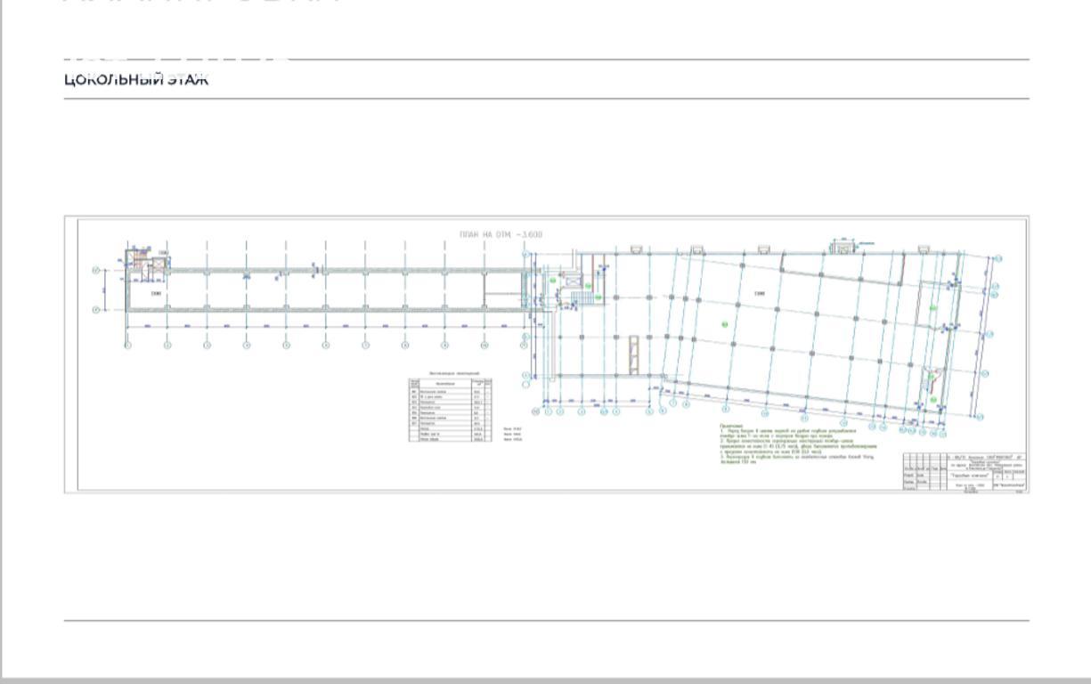Click the room schedule table below the left building

pos(450,410)
